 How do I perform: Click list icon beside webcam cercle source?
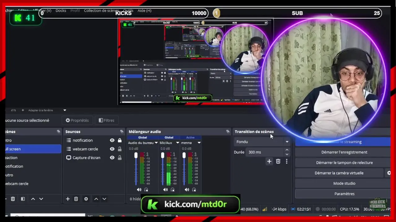click(69, 149)
